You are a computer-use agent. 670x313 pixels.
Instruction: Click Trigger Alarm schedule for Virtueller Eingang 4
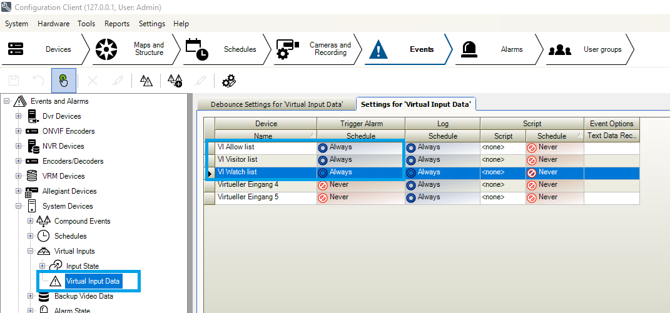360,185
